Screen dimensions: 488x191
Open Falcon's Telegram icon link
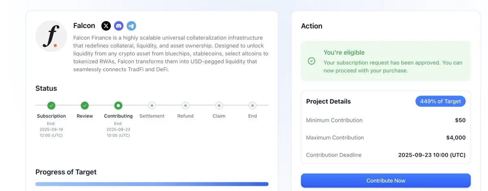pyautogui.click(x=131, y=26)
